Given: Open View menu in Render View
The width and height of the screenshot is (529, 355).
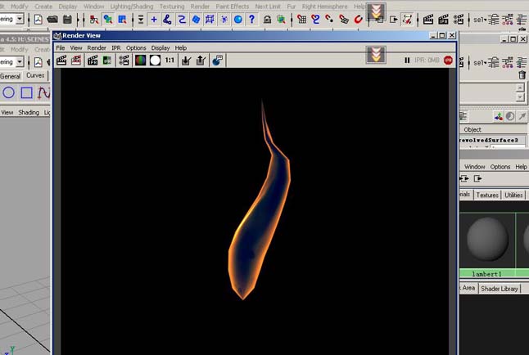Looking at the screenshot, I should 76,48.
